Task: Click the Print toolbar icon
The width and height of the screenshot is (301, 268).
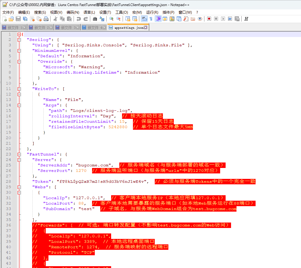Action: [x=46, y=19]
